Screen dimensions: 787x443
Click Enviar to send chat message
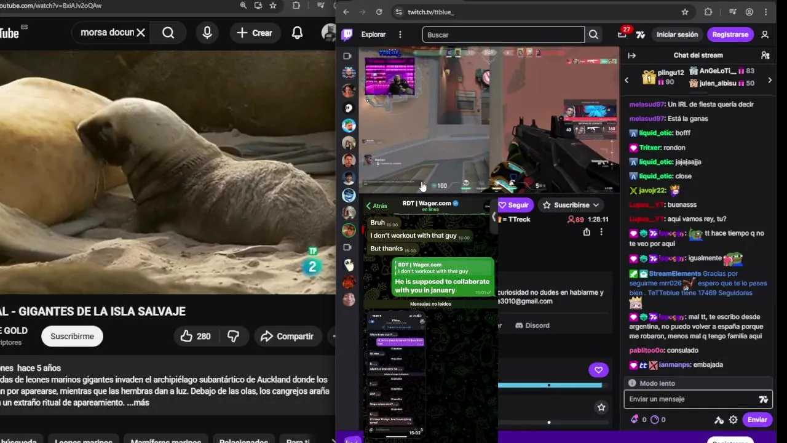(757, 420)
